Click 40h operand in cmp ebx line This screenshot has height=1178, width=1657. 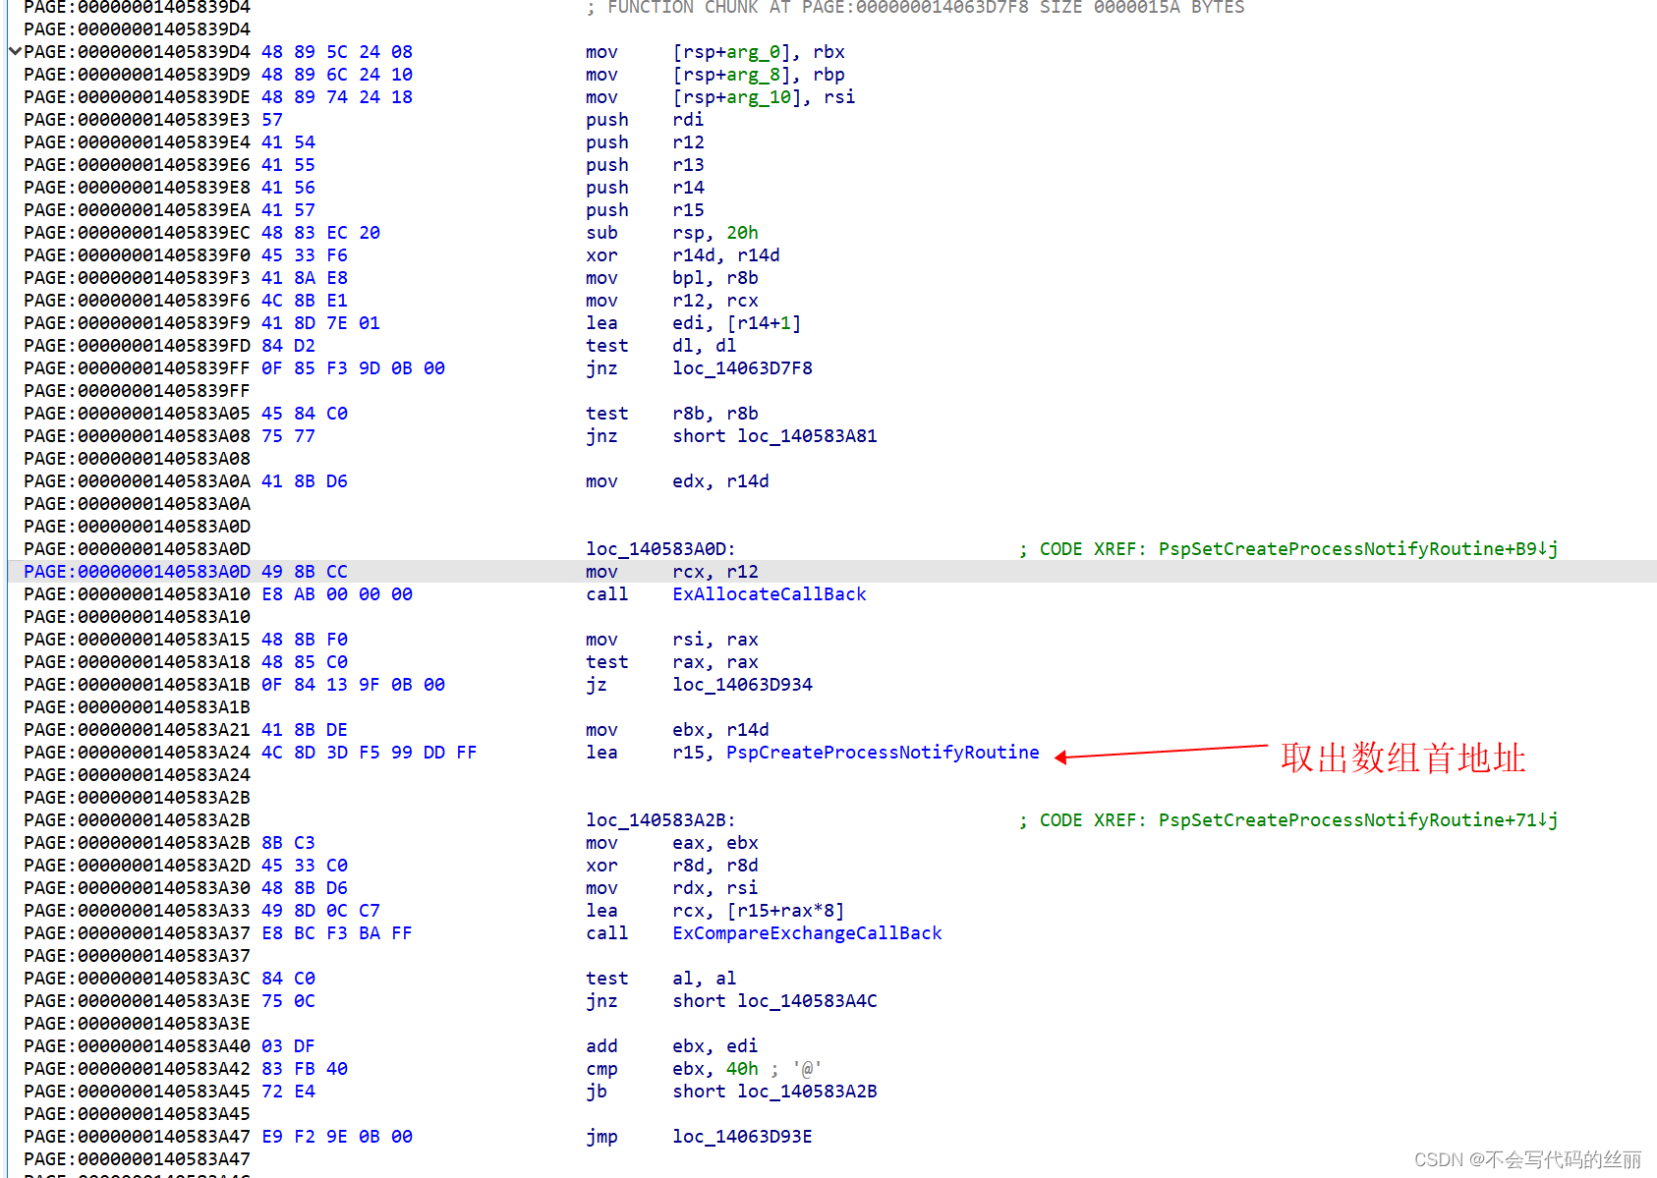(x=742, y=1069)
